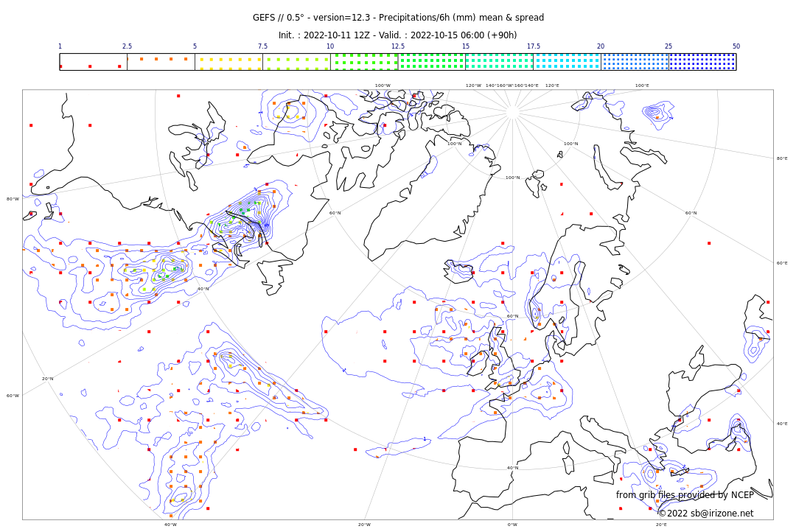The width and height of the screenshot is (796, 529).
Task: Pick the teal 15–17.5 mm legend segment
Action: 500,62
